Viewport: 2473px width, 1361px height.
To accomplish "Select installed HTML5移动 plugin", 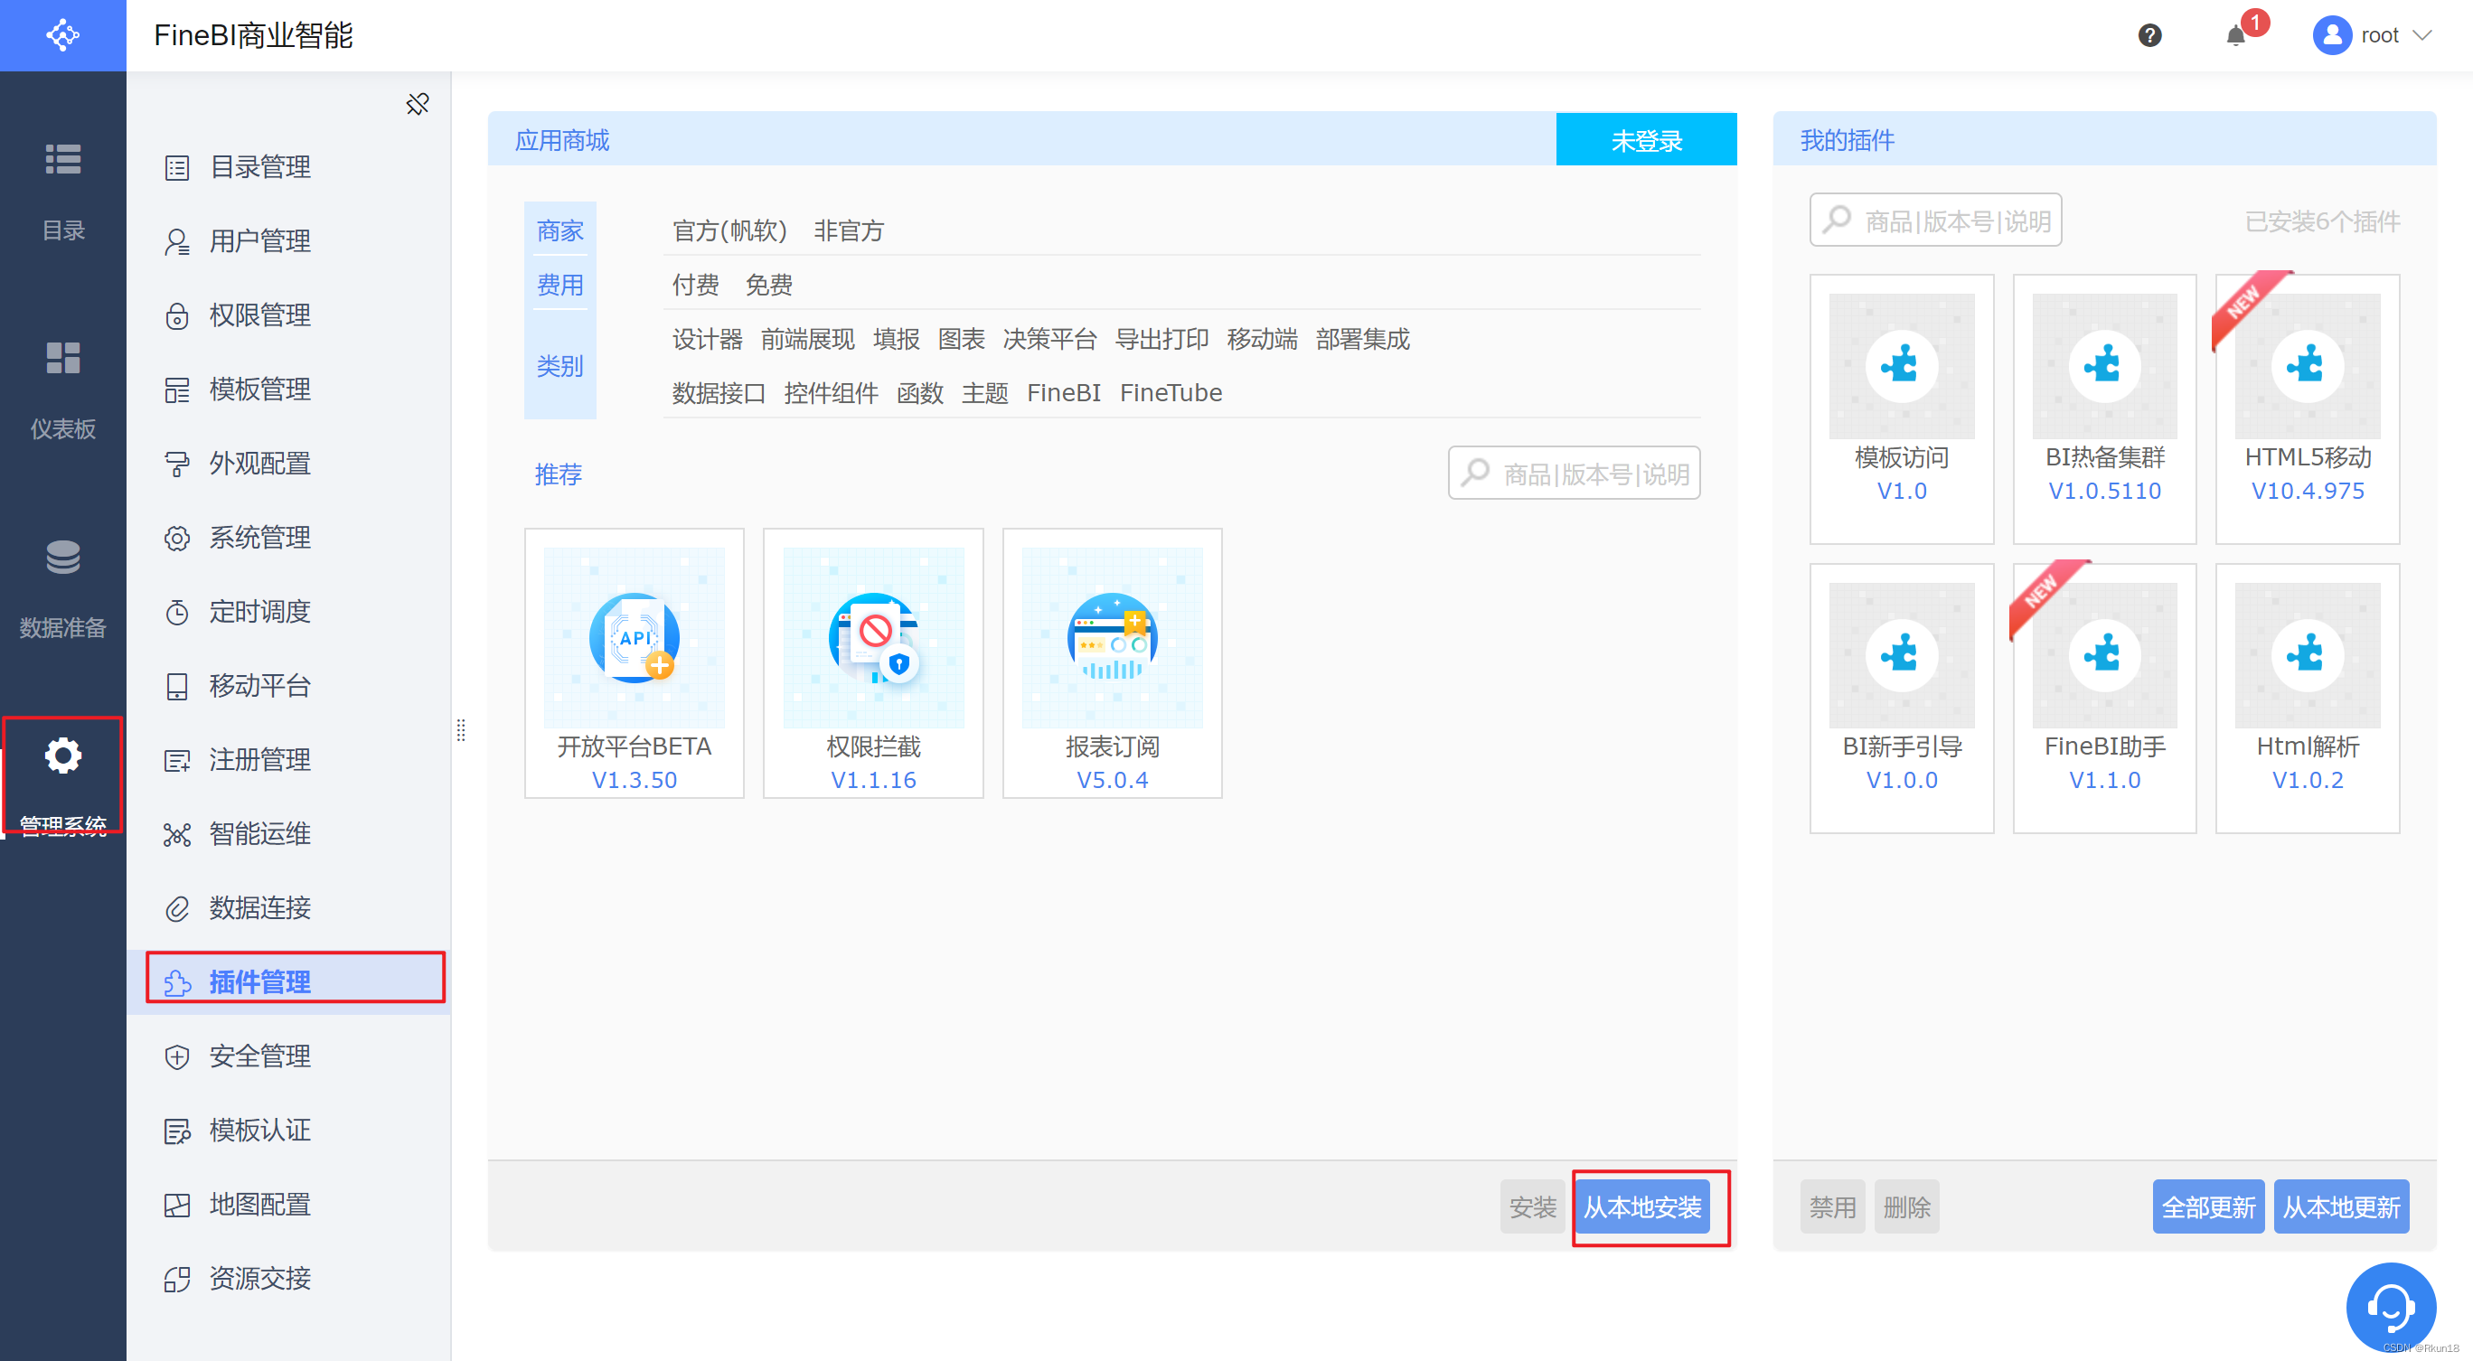I will [x=2307, y=408].
